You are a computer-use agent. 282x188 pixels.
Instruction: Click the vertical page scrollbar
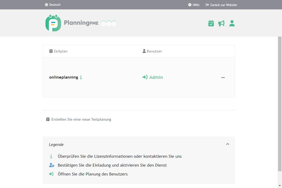[280, 104]
